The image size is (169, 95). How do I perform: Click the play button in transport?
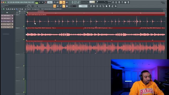[x=40, y=2]
